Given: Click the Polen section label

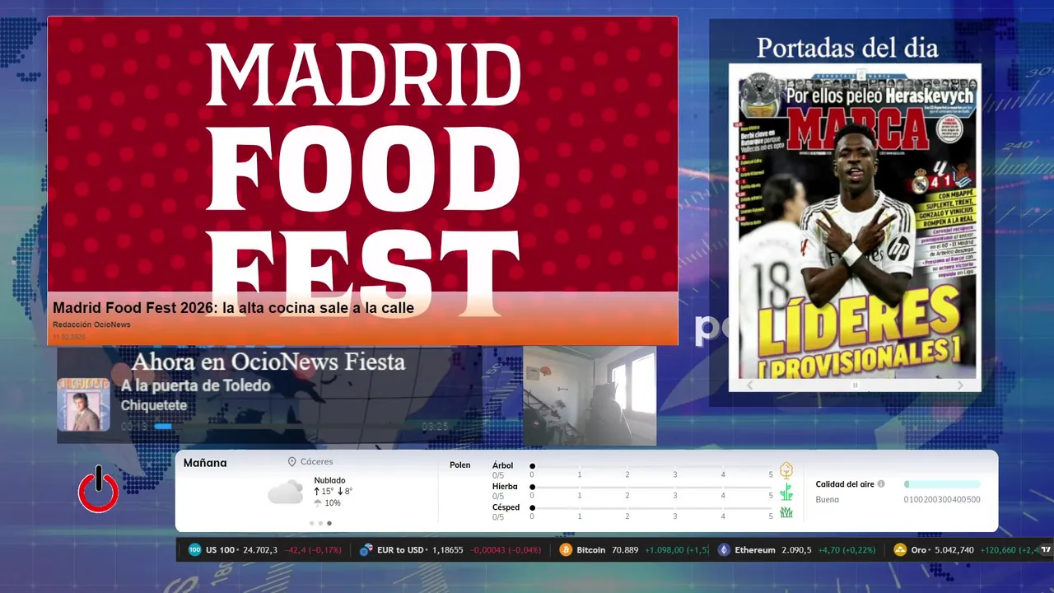Looking at the screenshot, I should tap(460, 465).
